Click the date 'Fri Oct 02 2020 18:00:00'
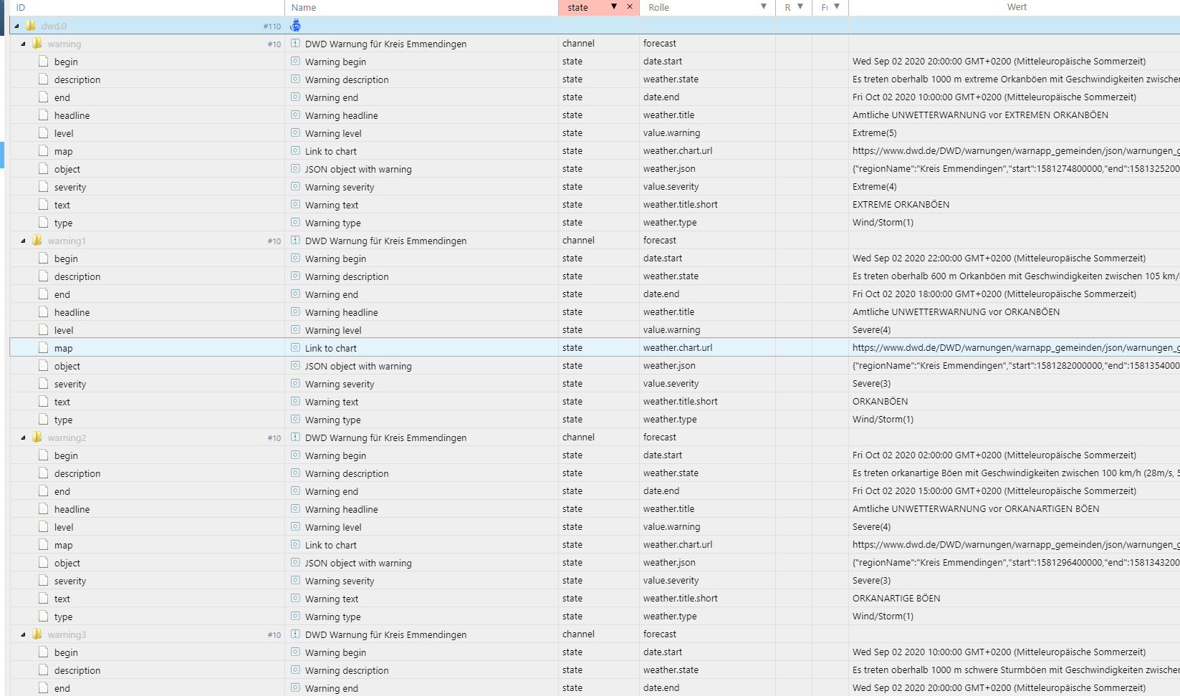 [x=902, y=294]
